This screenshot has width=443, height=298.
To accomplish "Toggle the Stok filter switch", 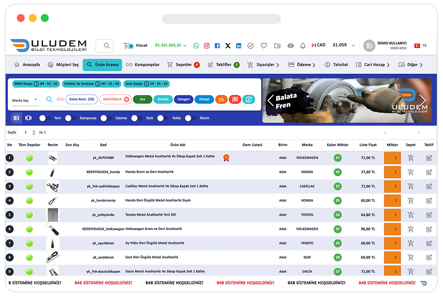I will 137,118.
